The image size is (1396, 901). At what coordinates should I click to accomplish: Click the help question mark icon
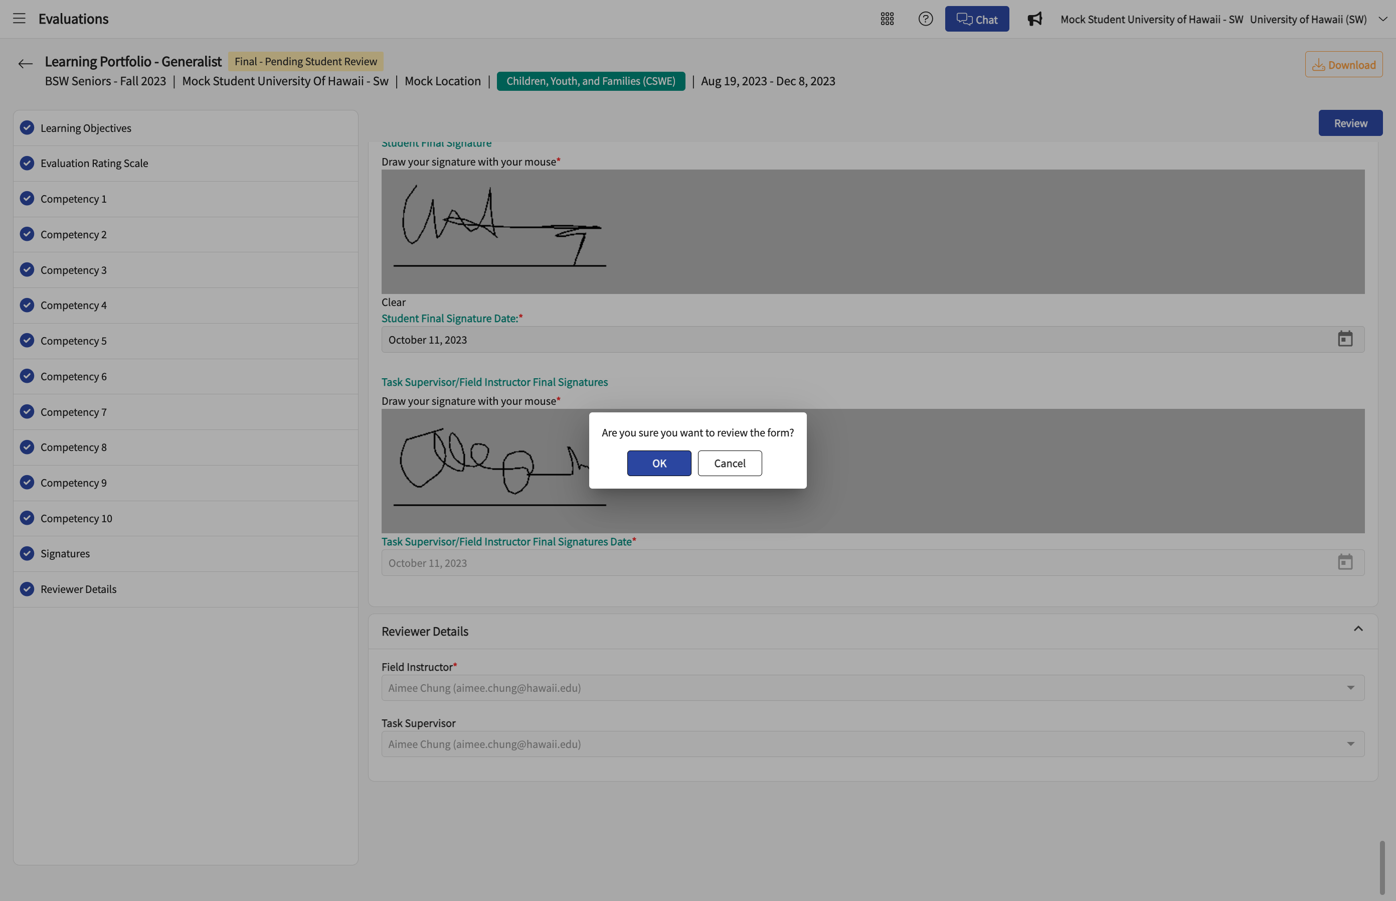925,19
